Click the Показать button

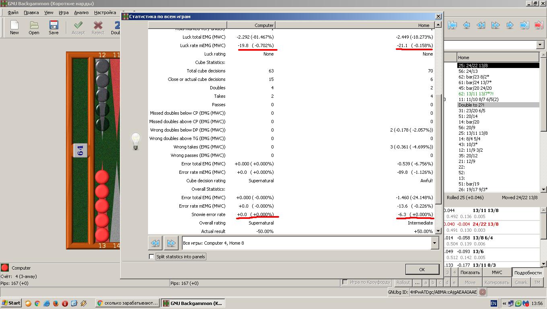click(470, 272)
